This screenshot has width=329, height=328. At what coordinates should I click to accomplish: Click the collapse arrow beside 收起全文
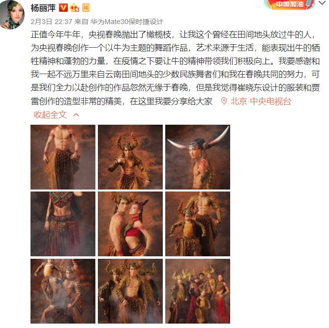[x=76, y=114]
